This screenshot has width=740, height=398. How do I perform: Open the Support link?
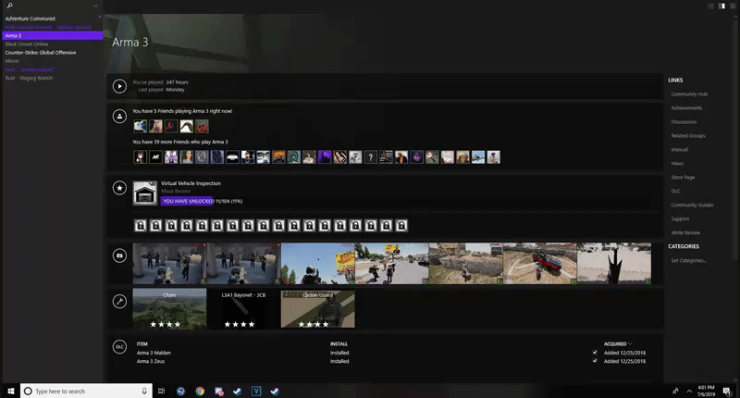click(680, 219)
